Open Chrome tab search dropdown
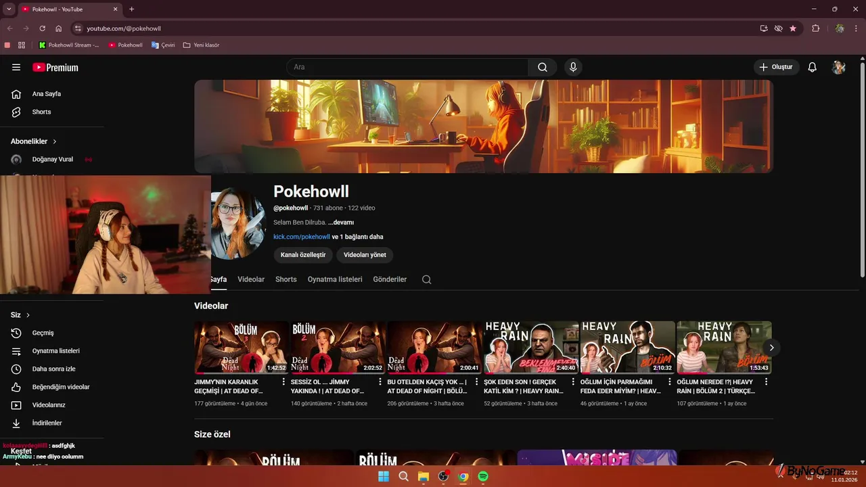The width and height of the screenshot is (866, 487). coord(9,9)
